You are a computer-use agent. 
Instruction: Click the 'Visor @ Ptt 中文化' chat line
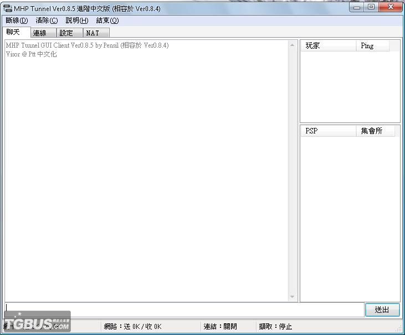point(31,54)
